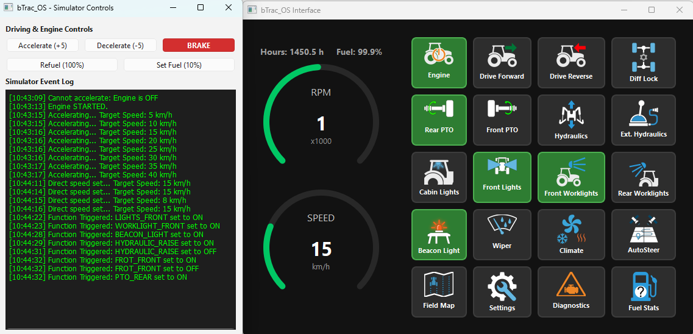Viewport: 693px width, 334px height.
Task: Select log entry 'FROT_FRONT set to OFF'
Action: (x=157, y=269)
